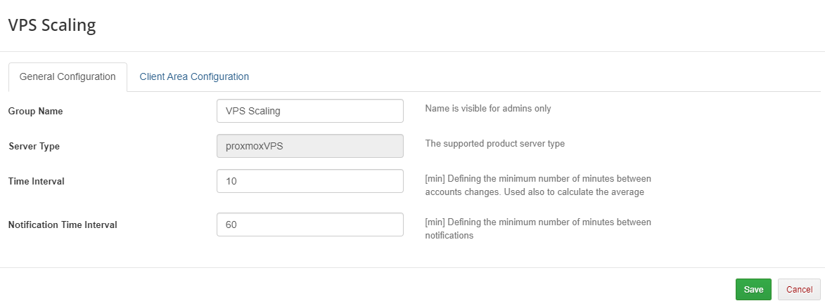Select the General Configuration tab
Image resolution: width=825 pixels, height=308 pixels.
(x=68, y=77)
